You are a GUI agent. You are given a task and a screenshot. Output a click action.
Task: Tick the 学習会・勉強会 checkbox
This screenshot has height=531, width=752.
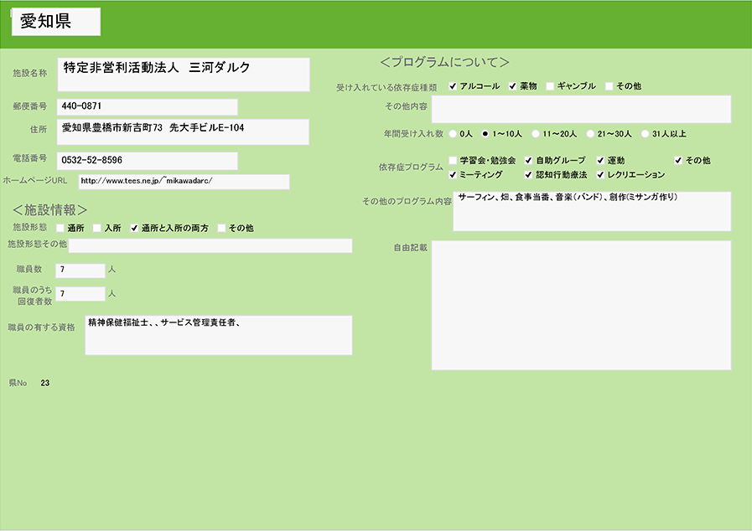pyautogui.click(x=454, y=160)
